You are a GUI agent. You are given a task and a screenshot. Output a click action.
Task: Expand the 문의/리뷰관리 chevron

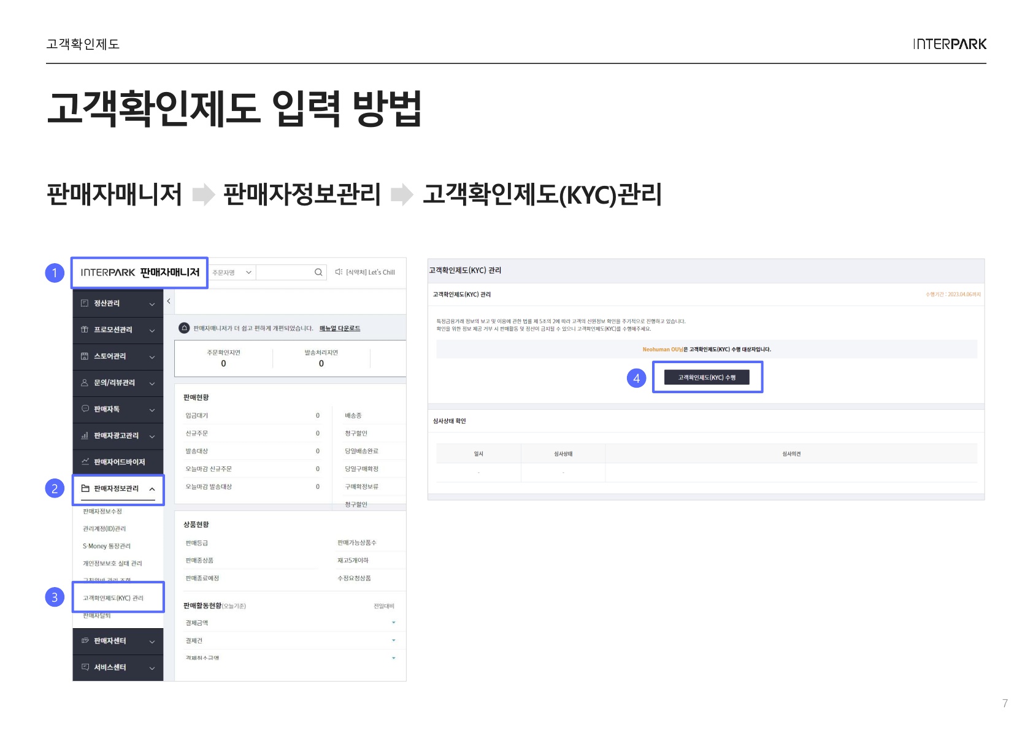pos(152,383)
